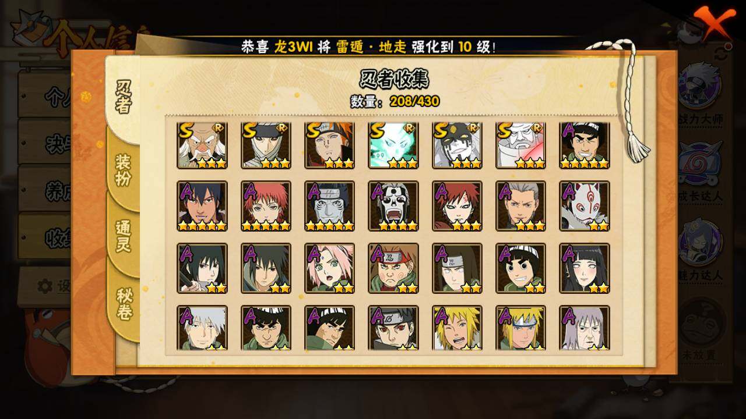
Task: Select the red-haired Gaara A-rank portrait
Action: tap(458, 206)
